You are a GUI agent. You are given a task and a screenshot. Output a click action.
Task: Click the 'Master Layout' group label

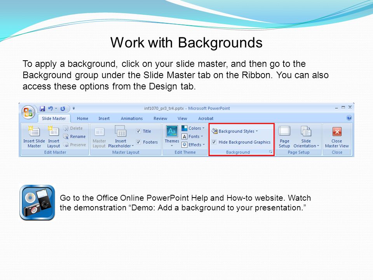point(126,152)
